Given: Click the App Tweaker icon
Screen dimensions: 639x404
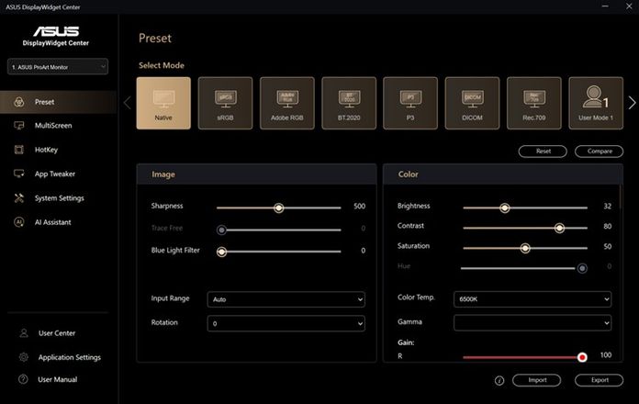Looking at the screenshot, I should pos(19,174).
